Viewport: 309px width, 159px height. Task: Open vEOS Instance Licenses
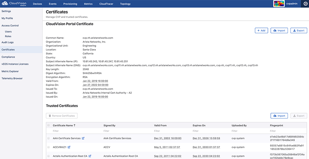pyautogui.click(x=15, y=64)
